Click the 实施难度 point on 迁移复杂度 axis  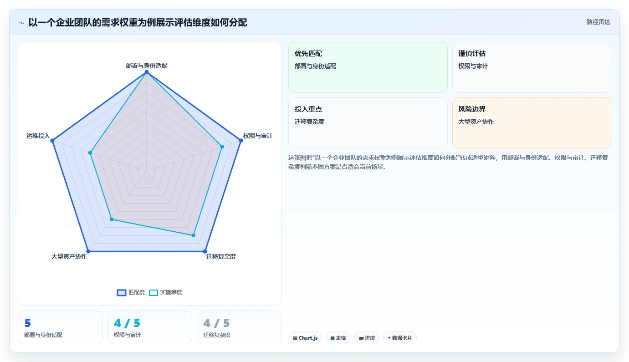[x=193, y=235]
